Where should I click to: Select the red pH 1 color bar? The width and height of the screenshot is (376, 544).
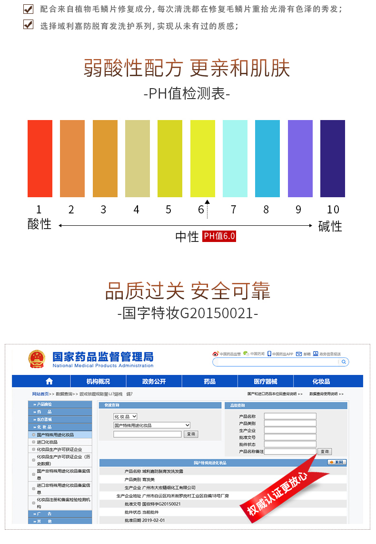[40, 159]
